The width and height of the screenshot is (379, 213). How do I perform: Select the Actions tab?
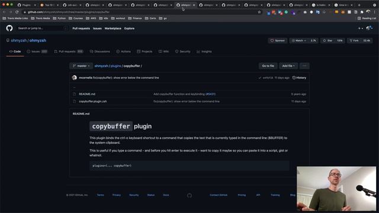[123, 51]
